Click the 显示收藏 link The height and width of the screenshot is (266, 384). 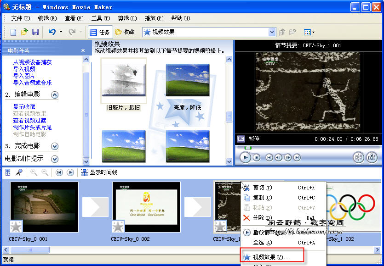point(24,107)
